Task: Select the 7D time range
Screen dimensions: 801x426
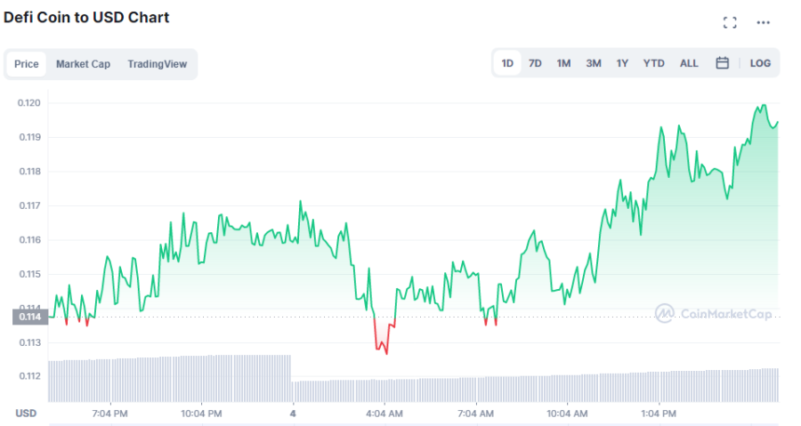Action: point(535,63)
